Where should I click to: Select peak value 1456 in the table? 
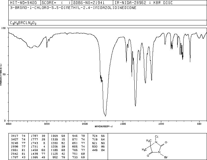tap(34, 150)
